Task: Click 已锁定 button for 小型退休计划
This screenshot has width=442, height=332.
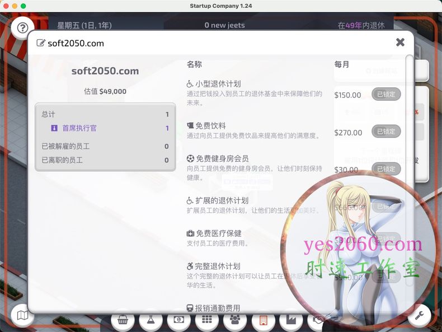Action: coord(386,95)
